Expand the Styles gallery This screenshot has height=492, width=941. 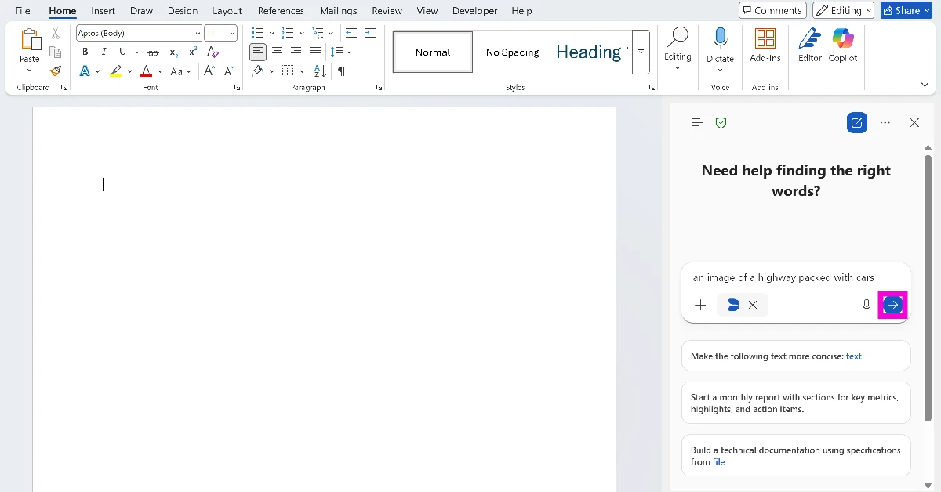[x=641, y=52]
